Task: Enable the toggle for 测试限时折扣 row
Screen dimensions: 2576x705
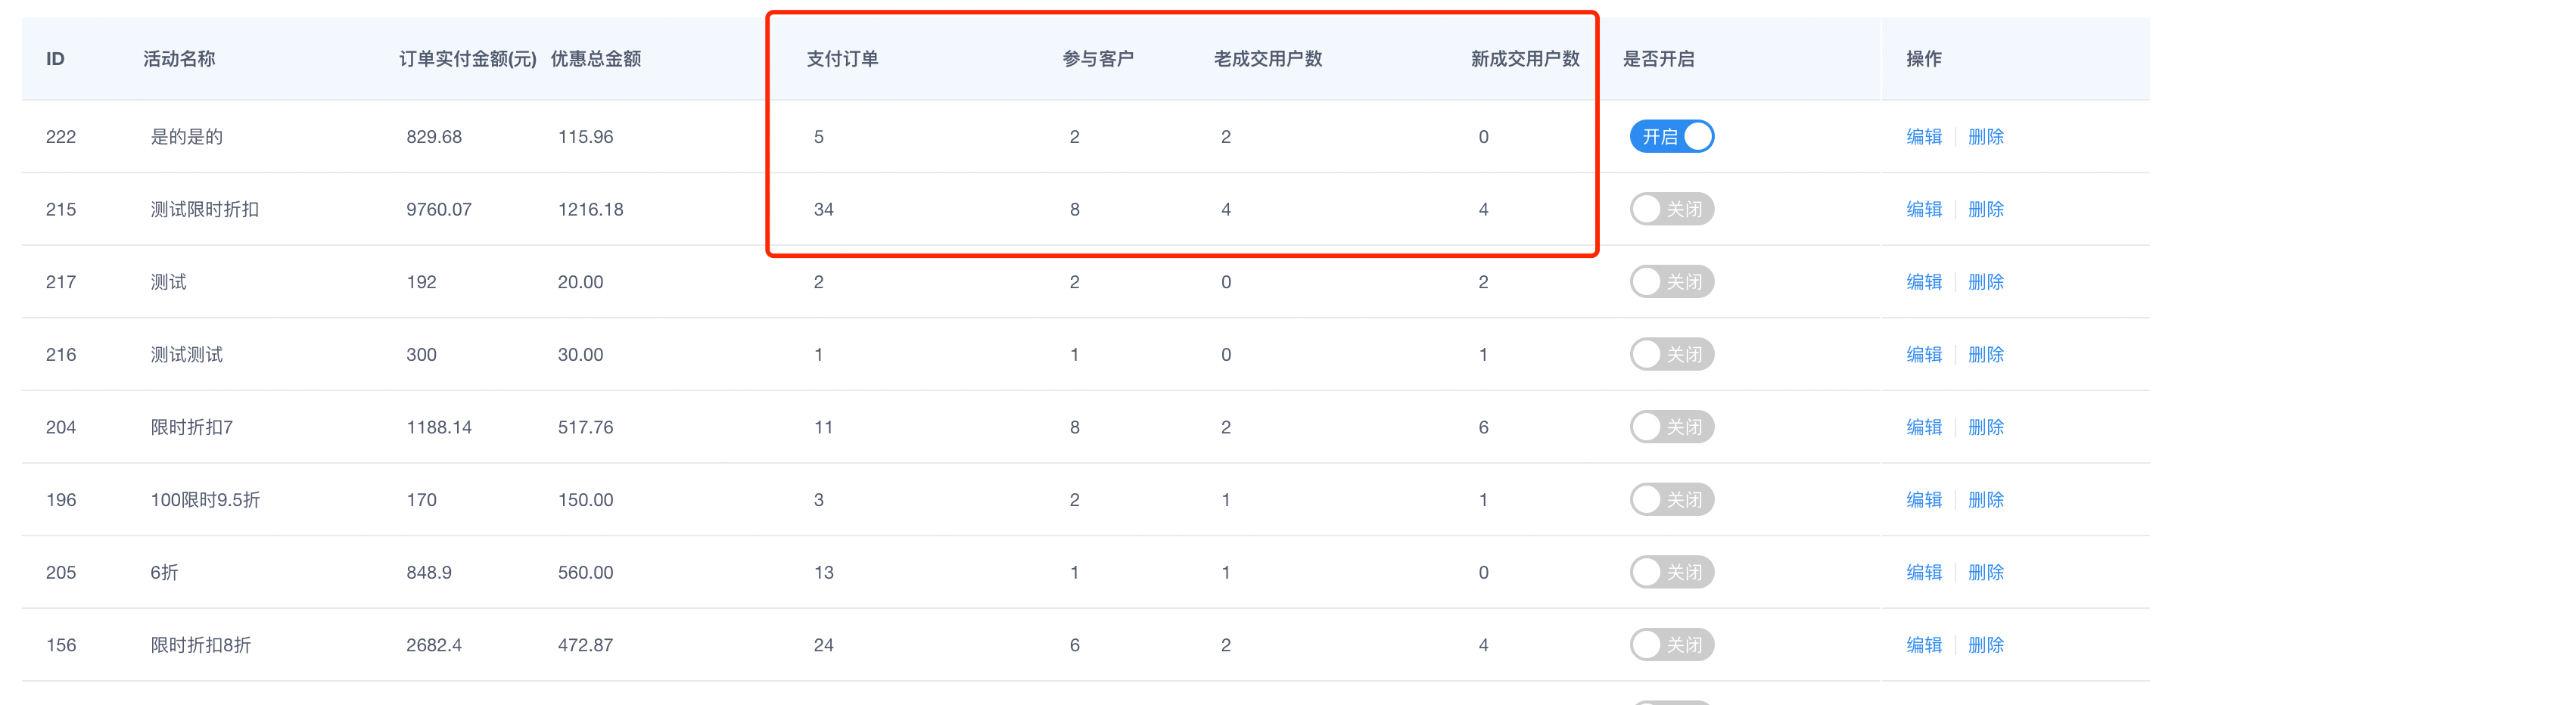Action: 1671,209
